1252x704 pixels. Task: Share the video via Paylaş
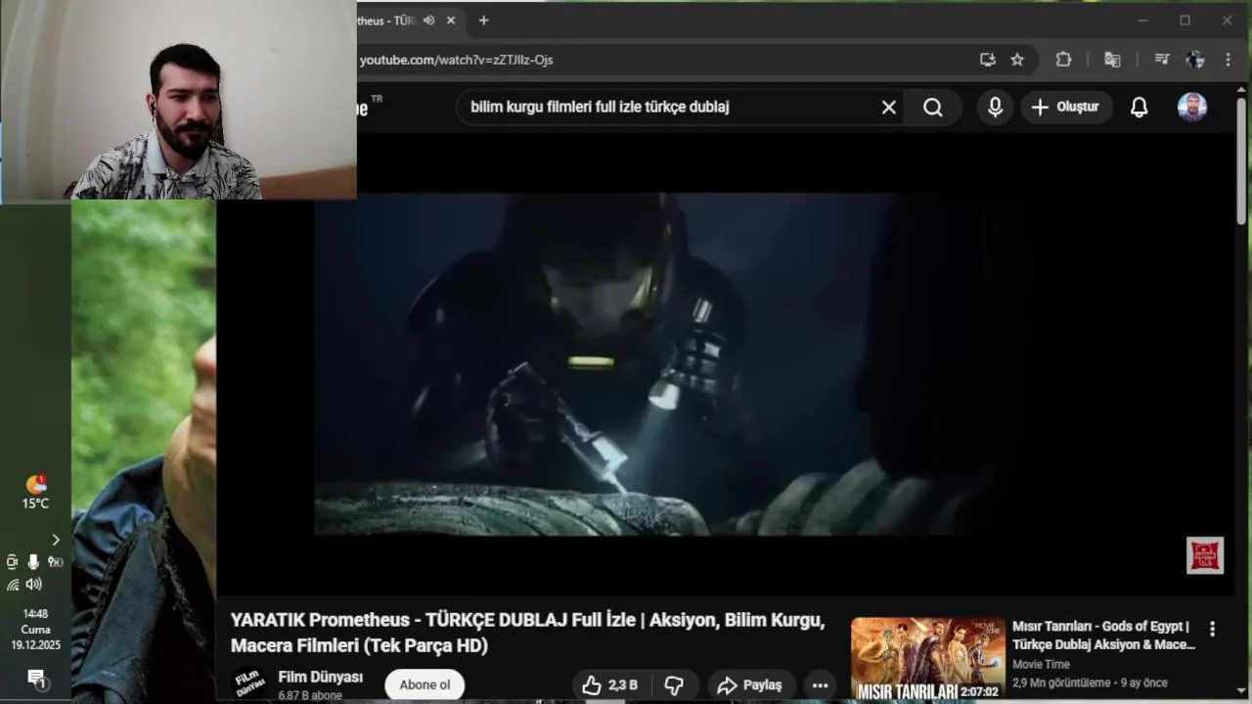750,685
